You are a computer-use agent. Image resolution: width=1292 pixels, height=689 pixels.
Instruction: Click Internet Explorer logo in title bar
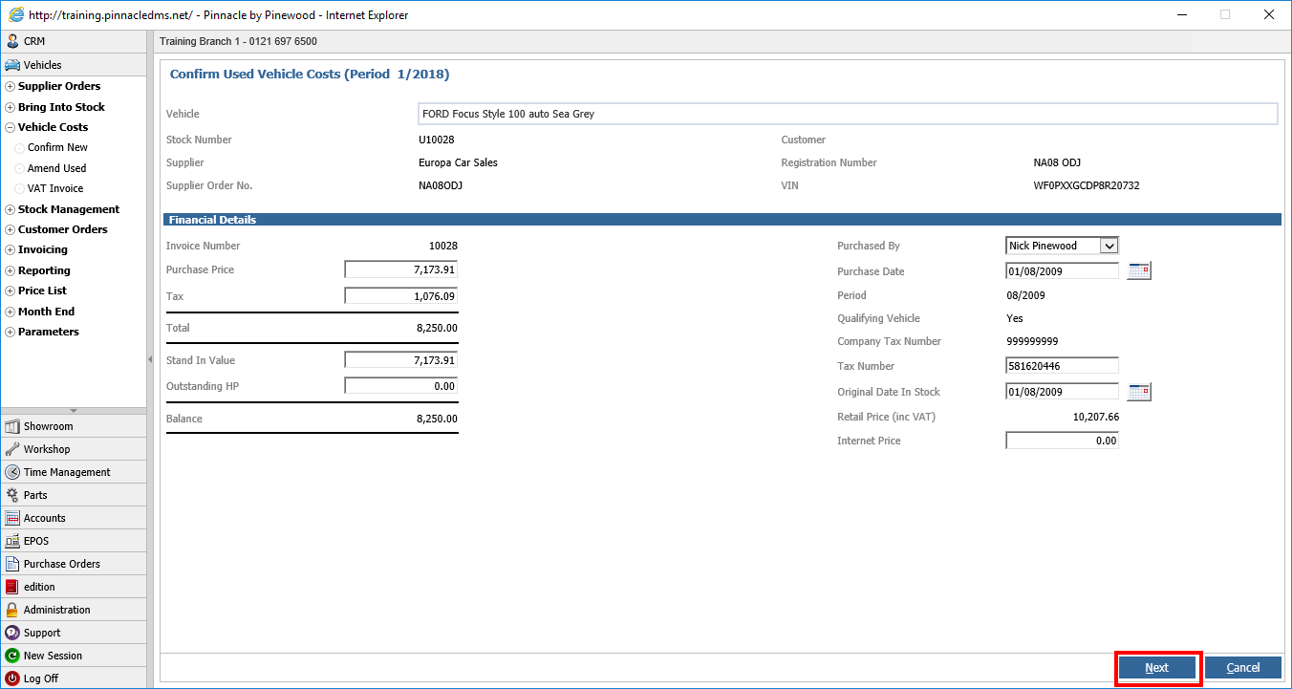[x=15, y=14]
